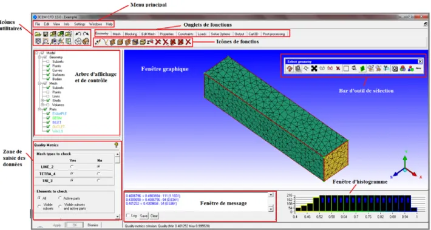The image size is (431, 230).
Task: Click the histogram bar nearest value 0.46
Action: click(304, 208)
